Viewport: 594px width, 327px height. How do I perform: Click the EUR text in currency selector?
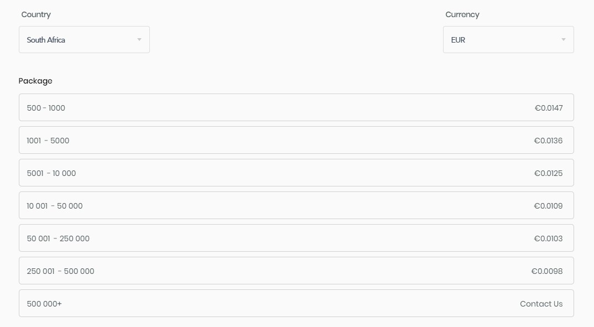[458, 40]
